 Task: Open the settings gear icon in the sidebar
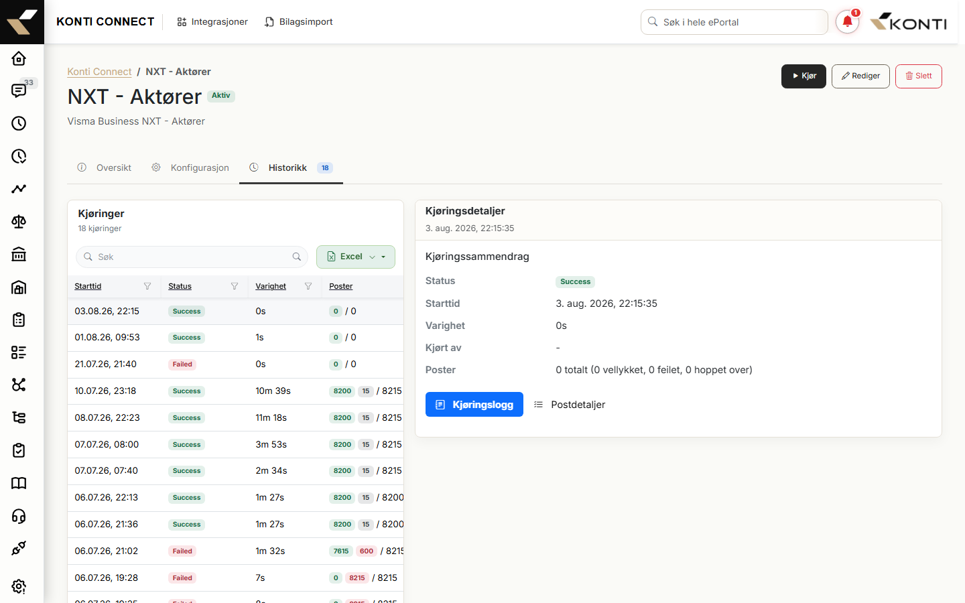19,586
